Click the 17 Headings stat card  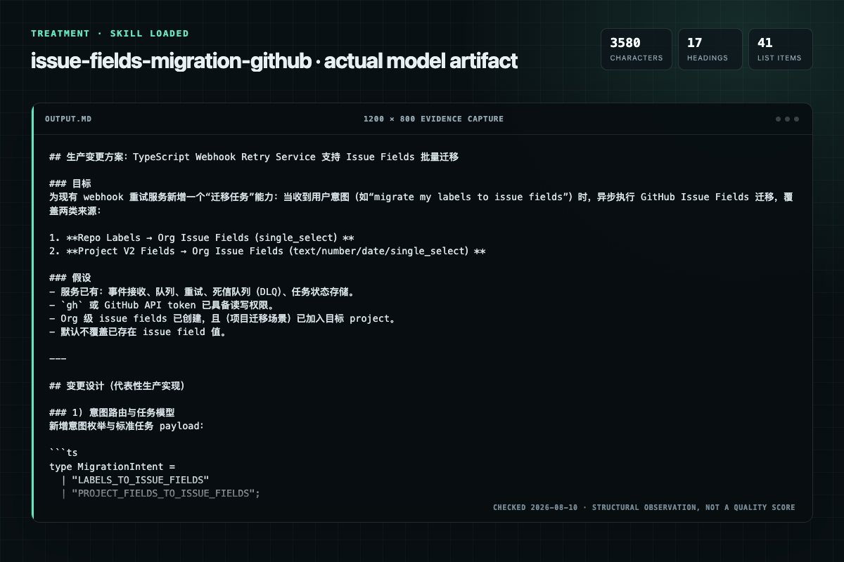710,49
